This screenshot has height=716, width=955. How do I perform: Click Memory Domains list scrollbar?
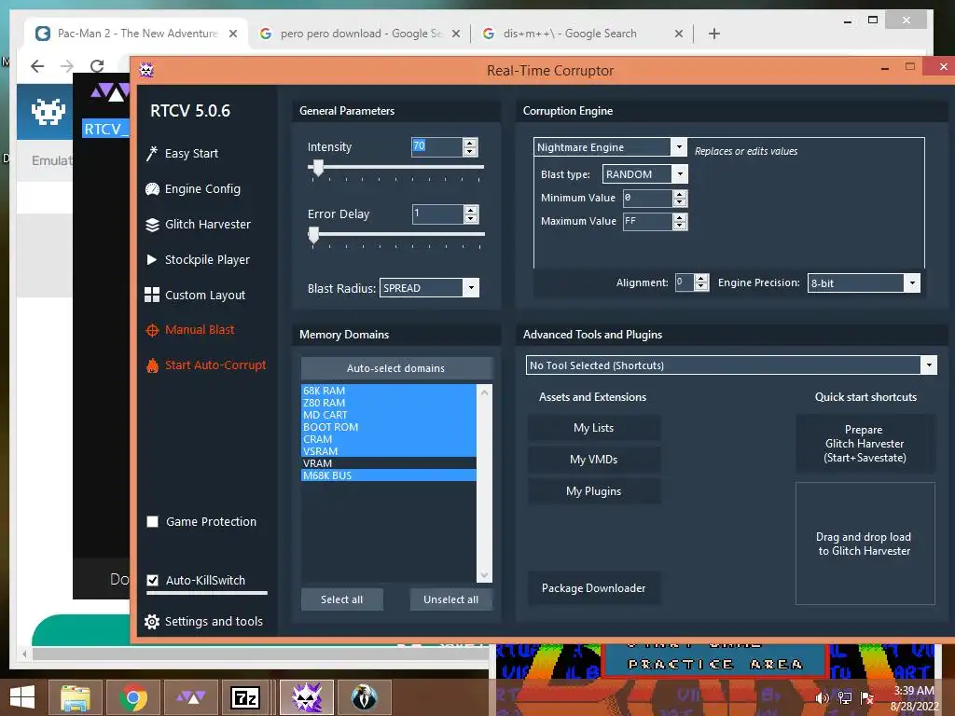point(484,483)
